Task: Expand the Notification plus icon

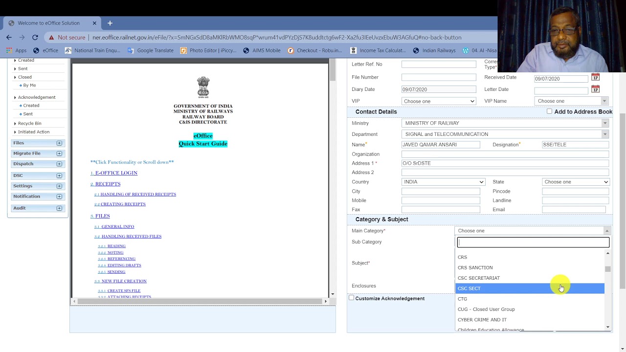Action: (59, 197)
